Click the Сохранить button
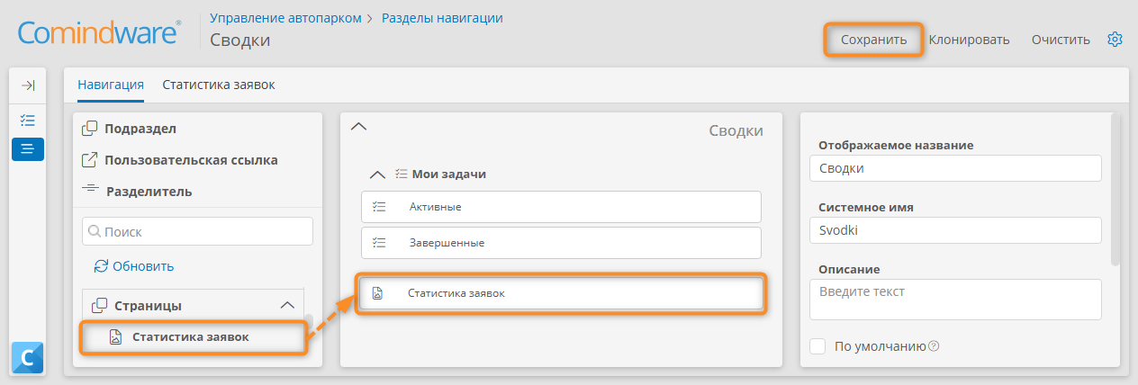 pos(873,40)
